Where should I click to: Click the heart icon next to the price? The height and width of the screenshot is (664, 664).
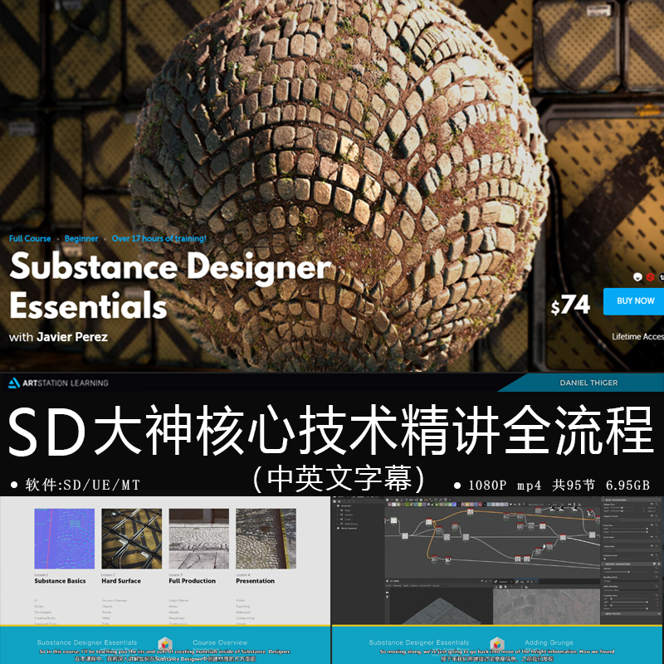tap(637, 277)
